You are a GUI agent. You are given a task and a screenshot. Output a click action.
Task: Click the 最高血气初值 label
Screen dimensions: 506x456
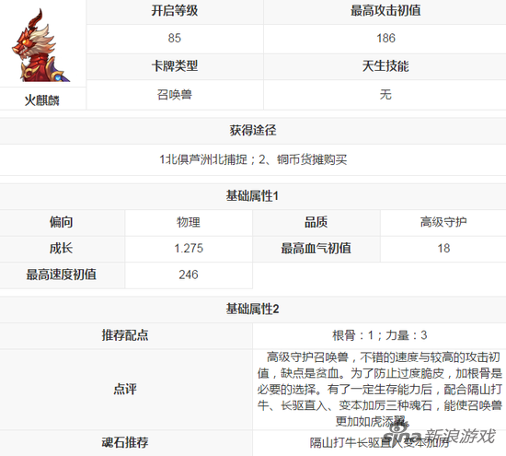(x=316, y=249)
